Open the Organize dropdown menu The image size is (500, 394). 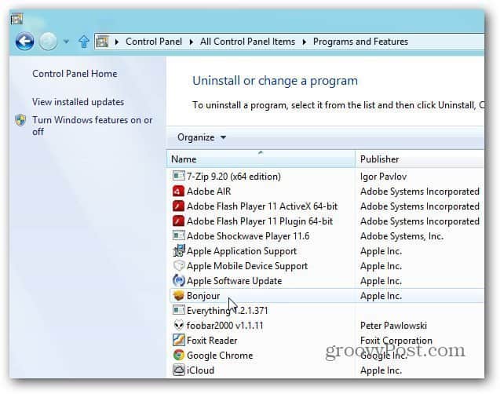202,137
